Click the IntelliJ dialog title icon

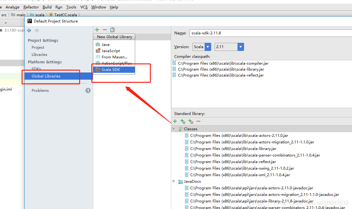click(30, 21)
